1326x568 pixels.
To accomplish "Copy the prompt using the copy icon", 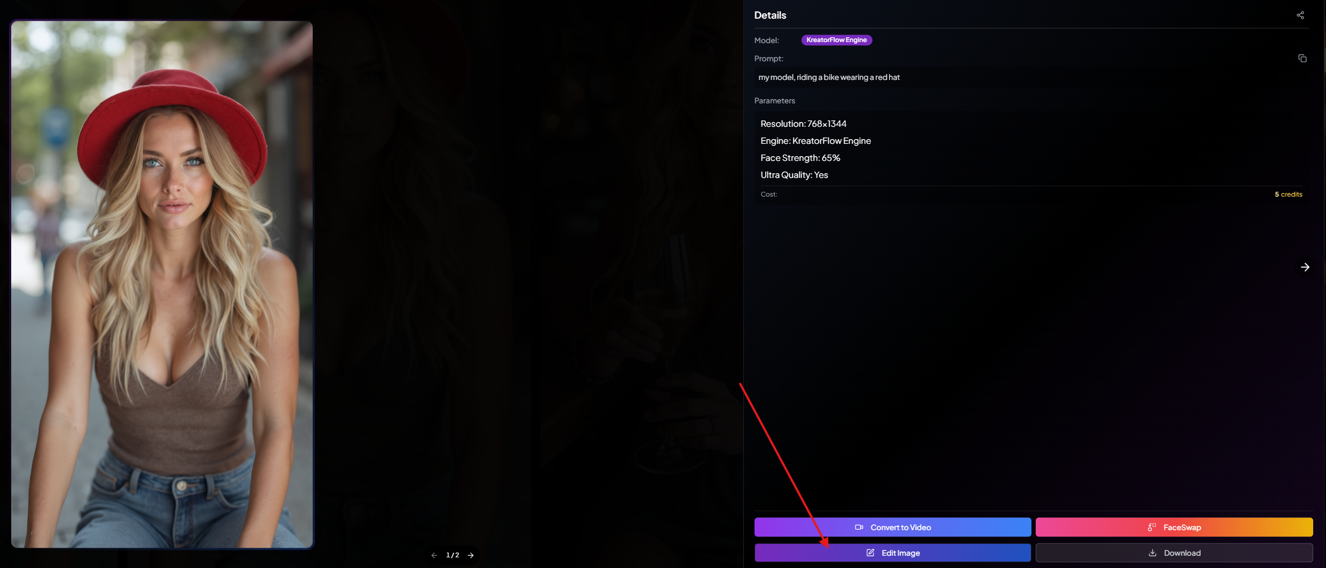I will pos(1302,59).
